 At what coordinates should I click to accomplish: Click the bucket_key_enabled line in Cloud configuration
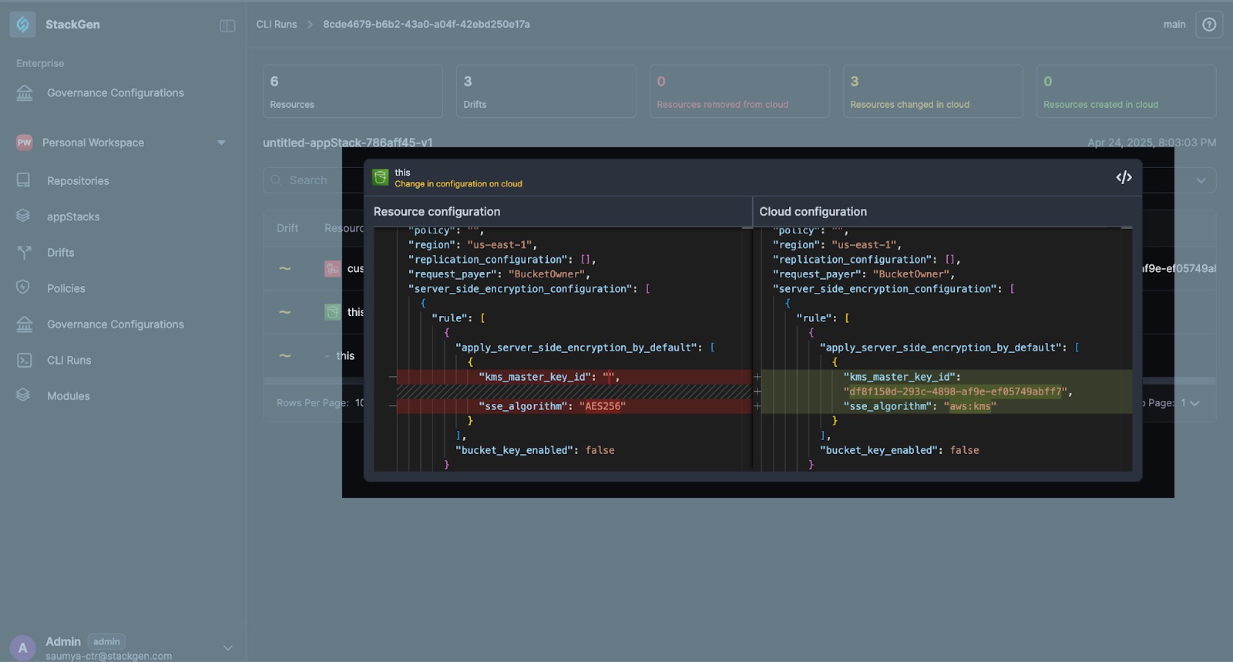[899, 450]
